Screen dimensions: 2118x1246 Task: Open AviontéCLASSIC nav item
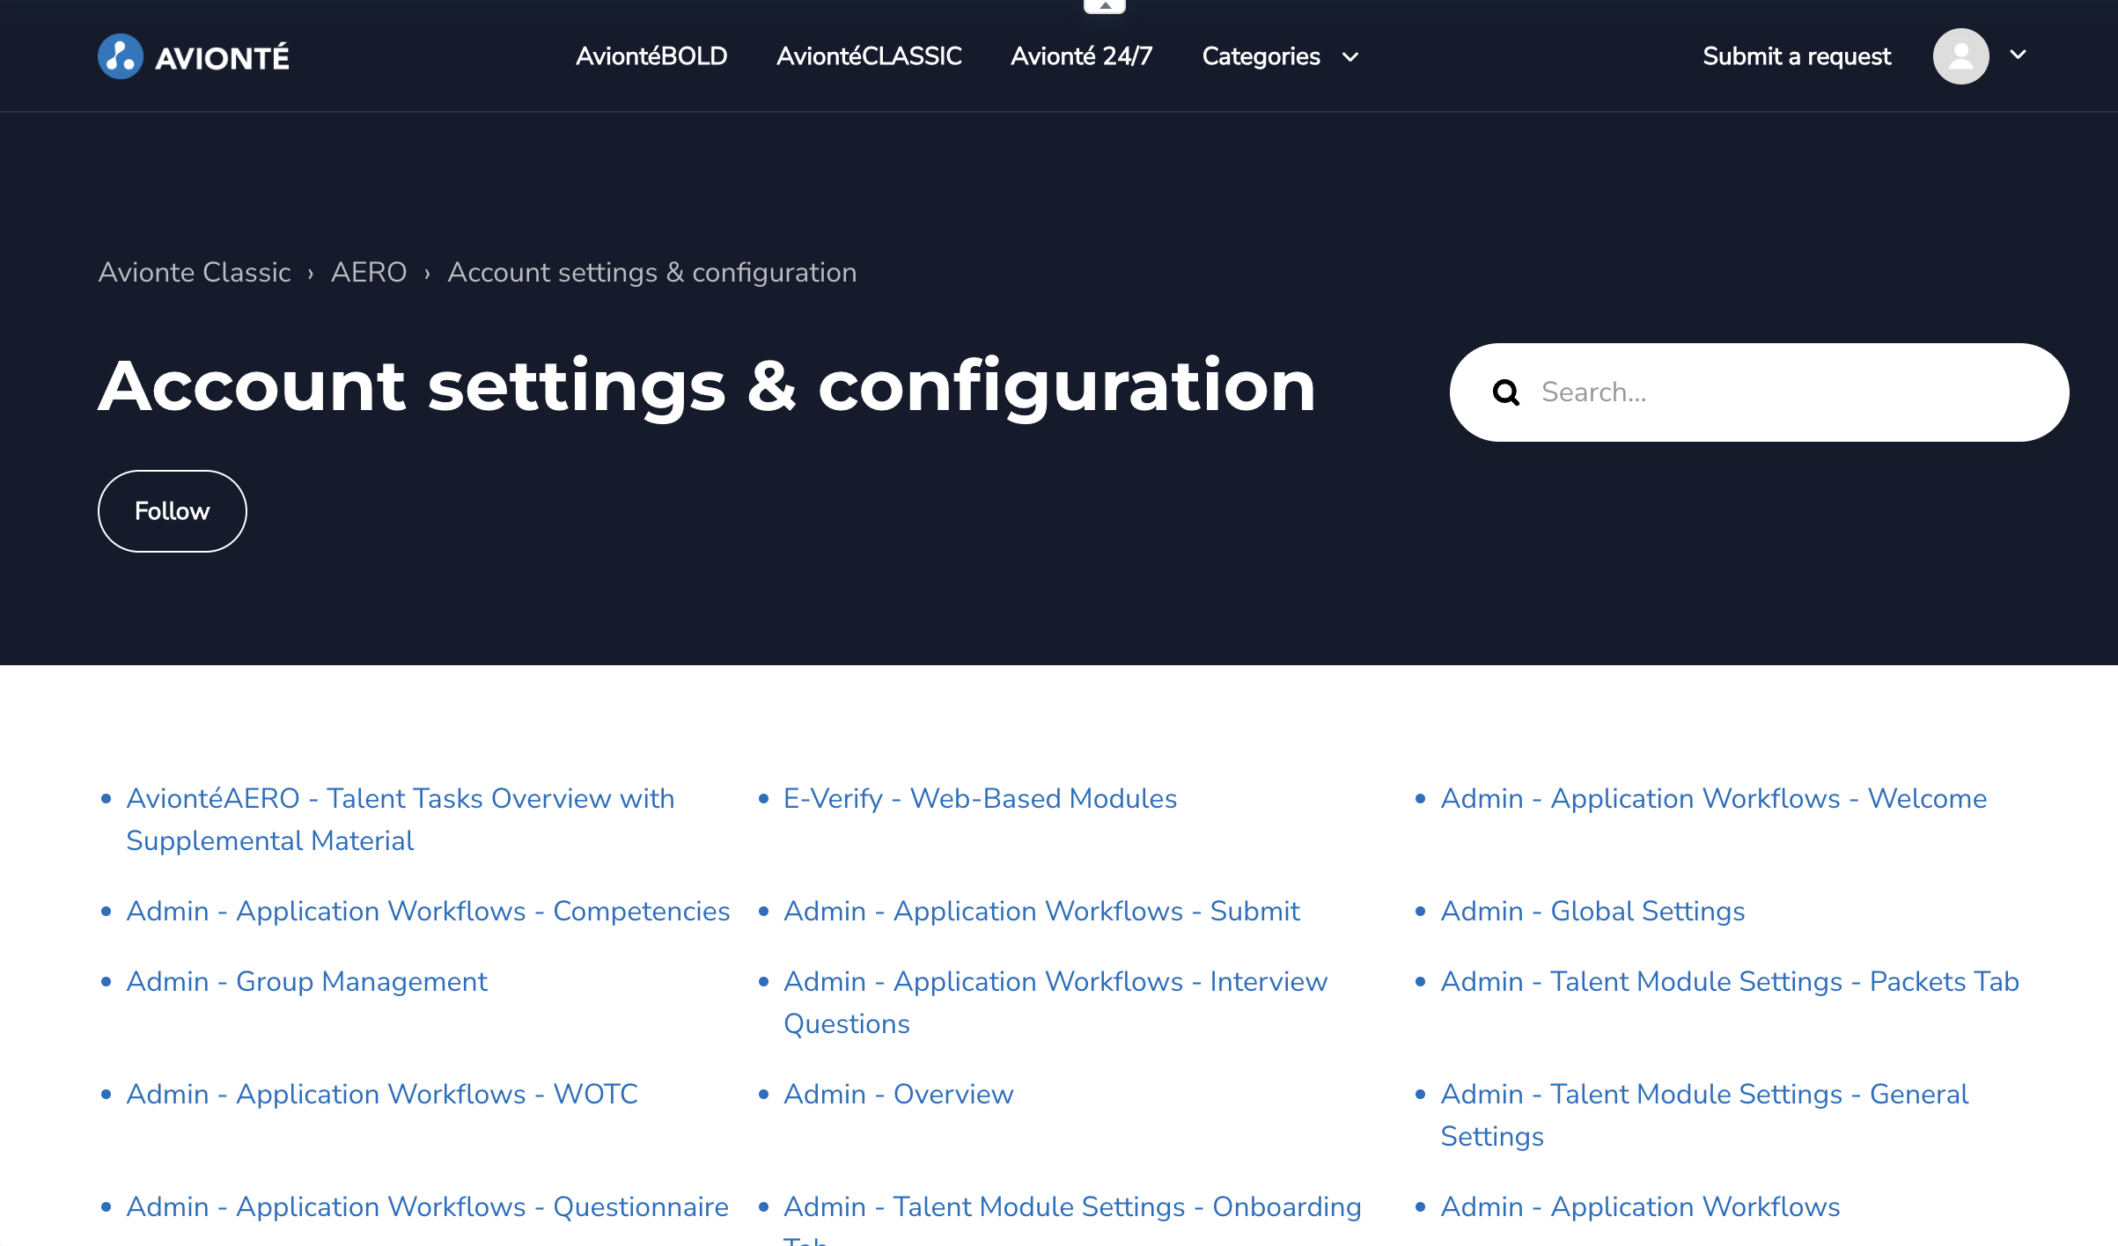(869, 56)
